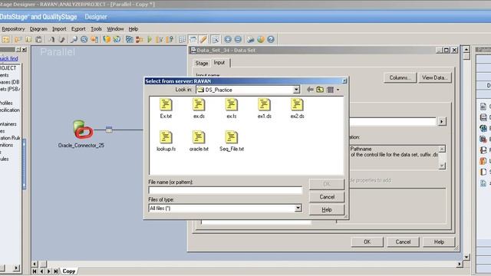Image resolution: width=491 pixels, height=276 pixels.
Task: Click OK in the Data Set dialog
Action: point(367,242)
